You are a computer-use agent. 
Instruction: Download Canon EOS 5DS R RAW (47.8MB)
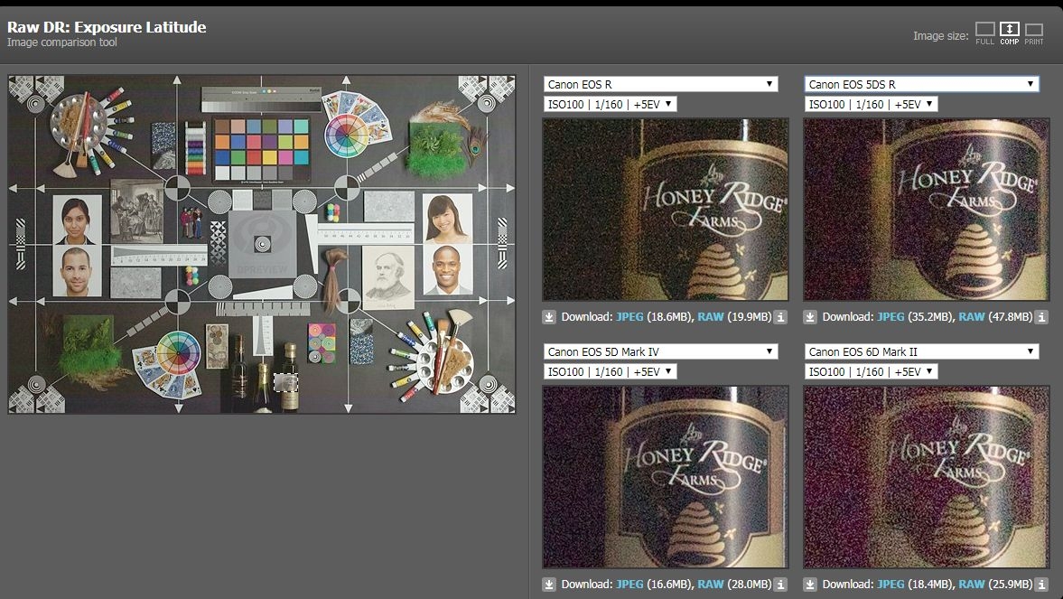pyautogui.click(x=972, y=317)
